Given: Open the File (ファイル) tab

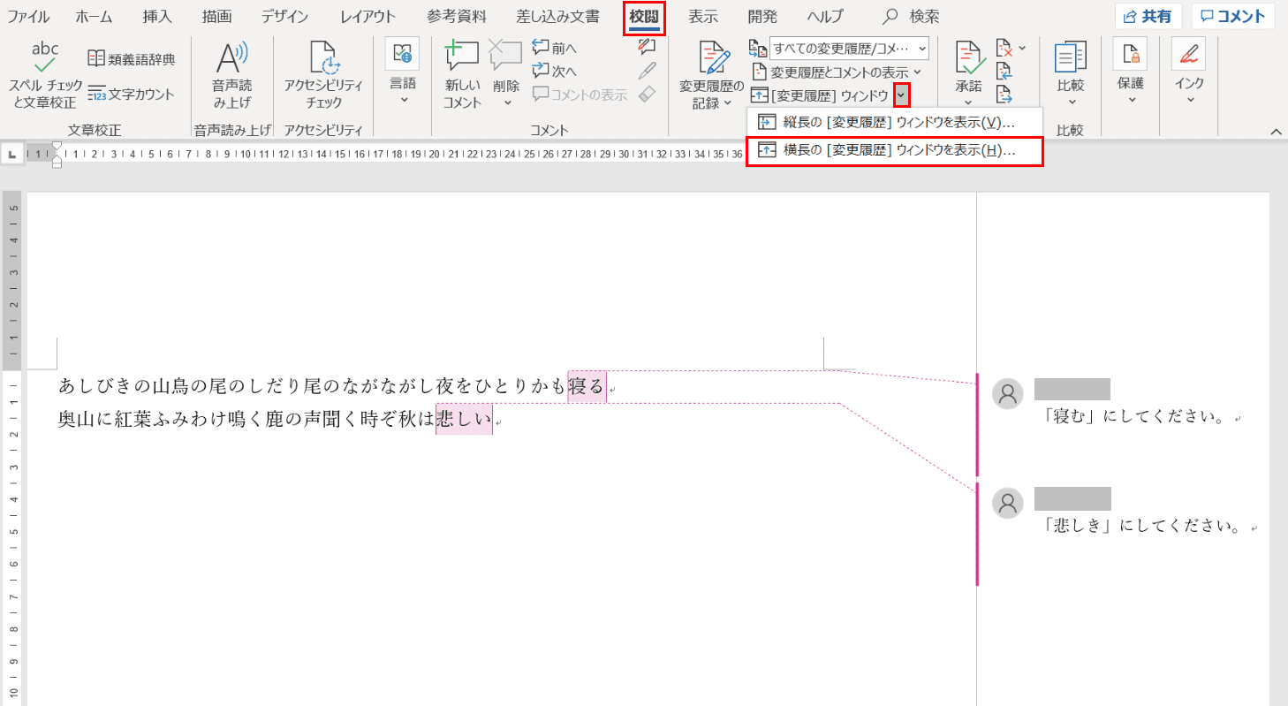Looking at the screenshot, I should tap(28, 16).
